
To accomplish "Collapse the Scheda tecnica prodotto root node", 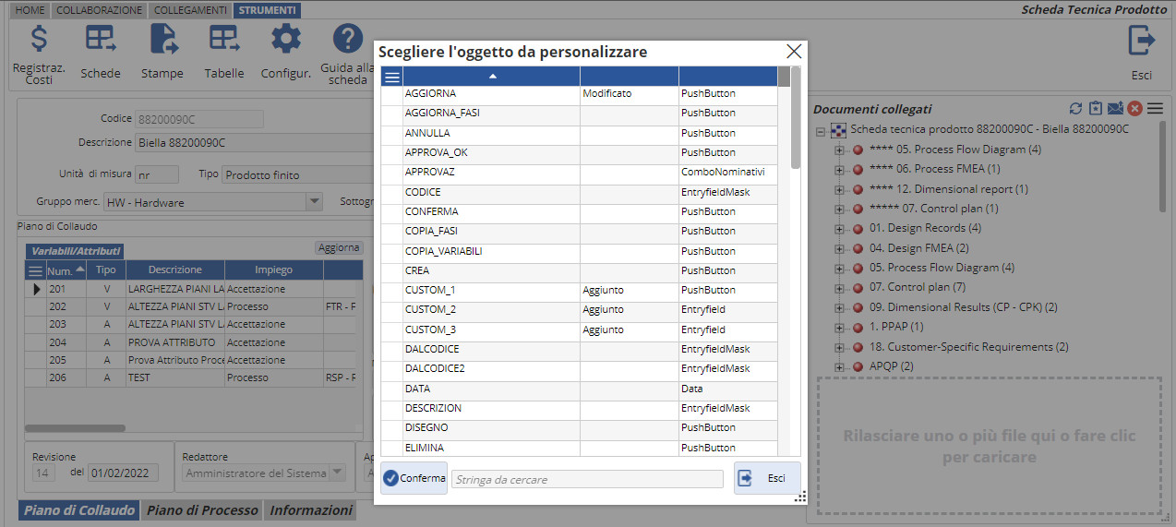I will pyautogui.click(x=821, y=130).
